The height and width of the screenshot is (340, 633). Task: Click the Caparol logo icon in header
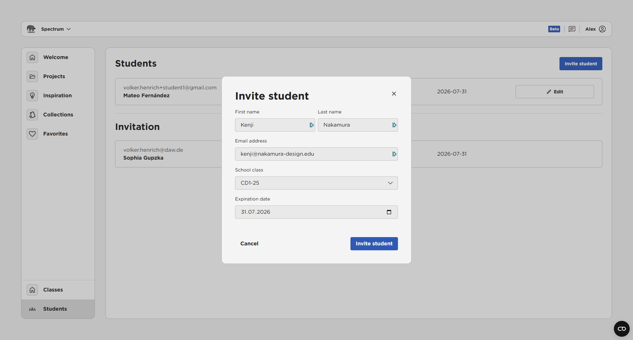click(x=31, y=29)
